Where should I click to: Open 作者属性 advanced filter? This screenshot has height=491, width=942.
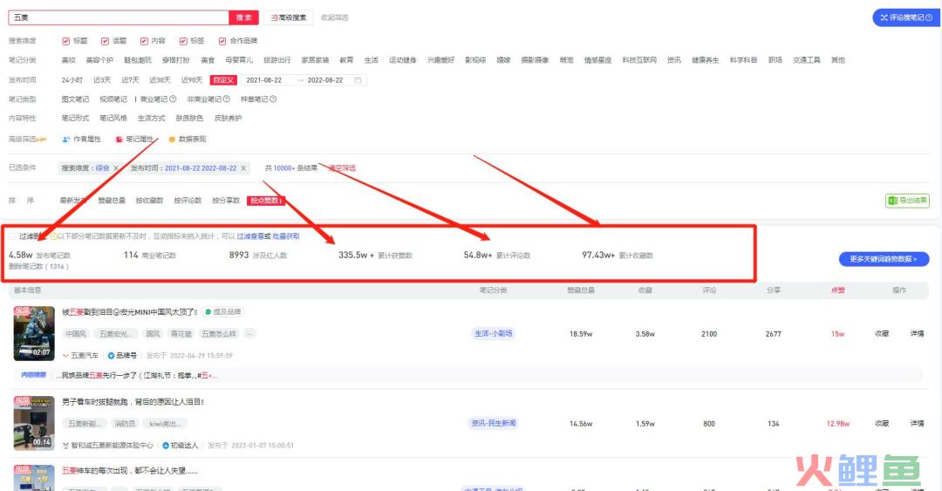pos(82,140)
